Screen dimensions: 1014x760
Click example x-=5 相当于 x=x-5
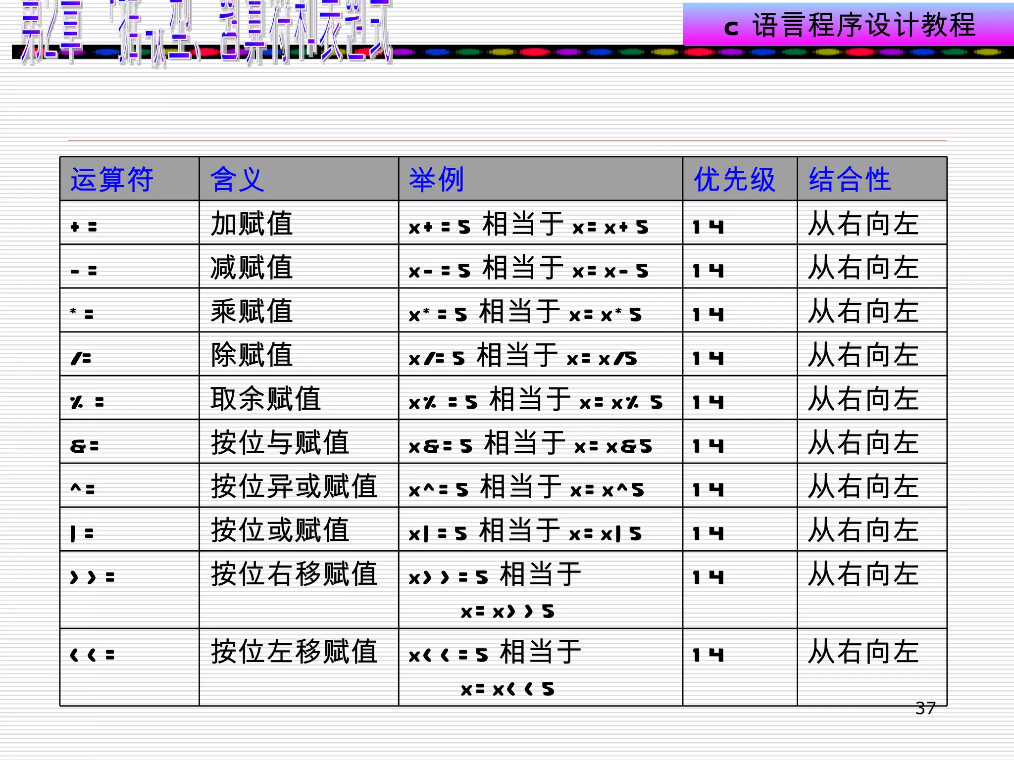[x=541, y=266]
